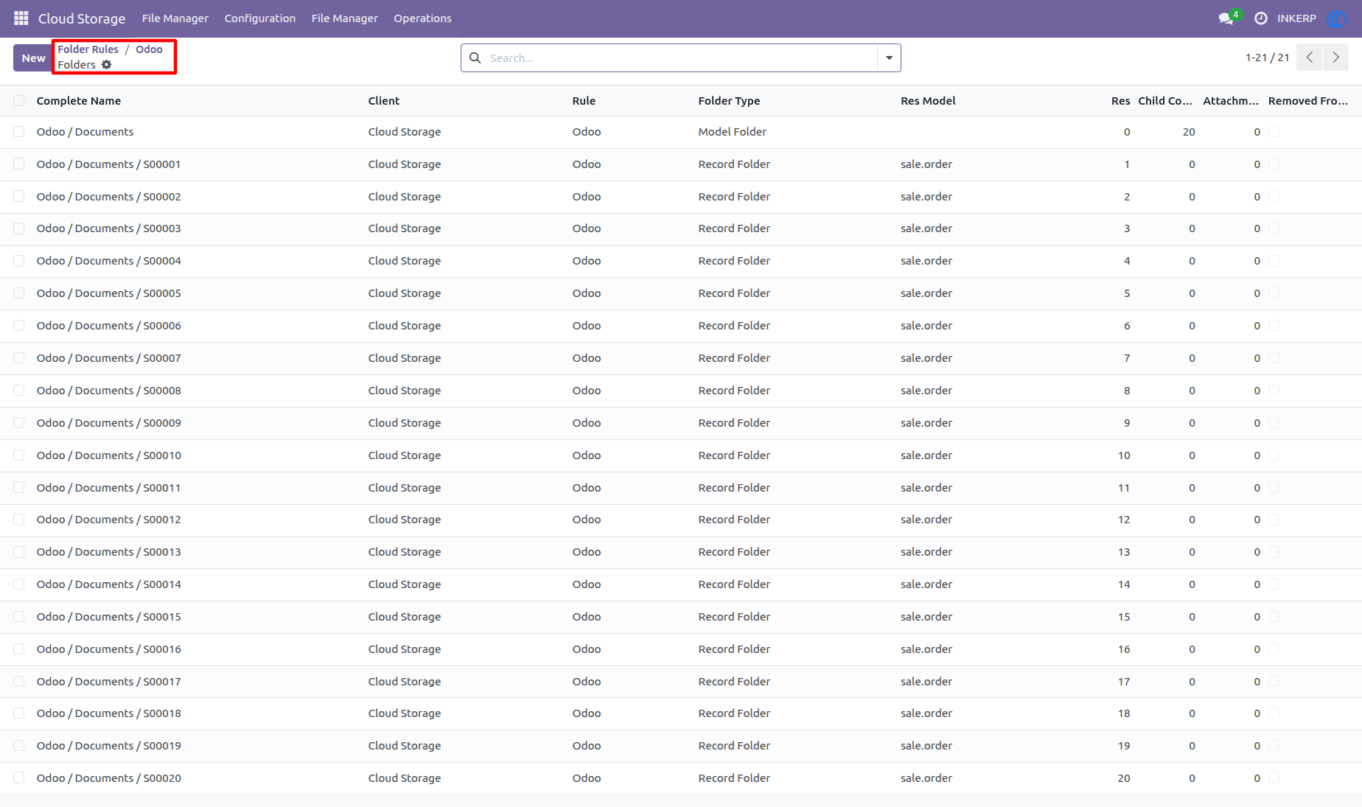1362x807 pixels.
Task: Open the conversations messages icon
Action: (x=1227, y=18)
